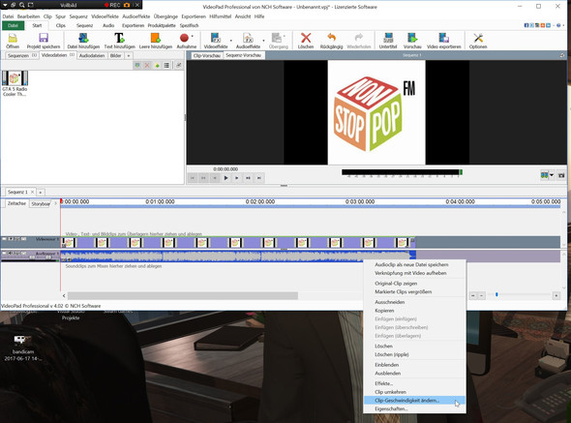Open Audioeffekte from the toolbar

[248, 40]
